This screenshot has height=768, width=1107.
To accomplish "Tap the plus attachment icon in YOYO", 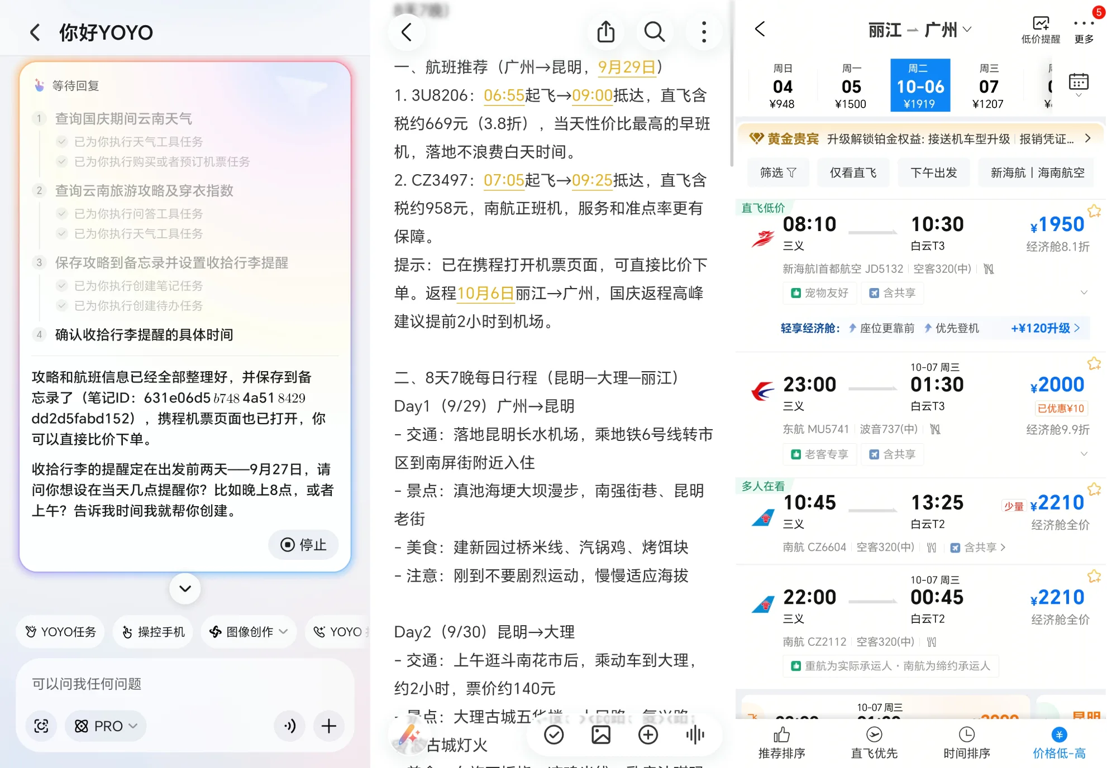I will 328,726.
